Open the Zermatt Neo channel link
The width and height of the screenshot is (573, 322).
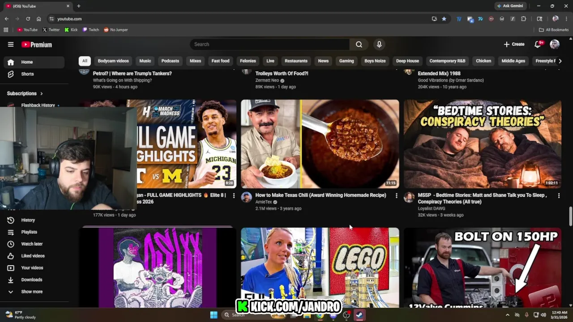click(267, 80)
